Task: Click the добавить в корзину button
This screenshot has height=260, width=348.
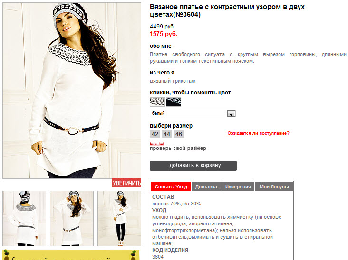Action: [193, 166]
